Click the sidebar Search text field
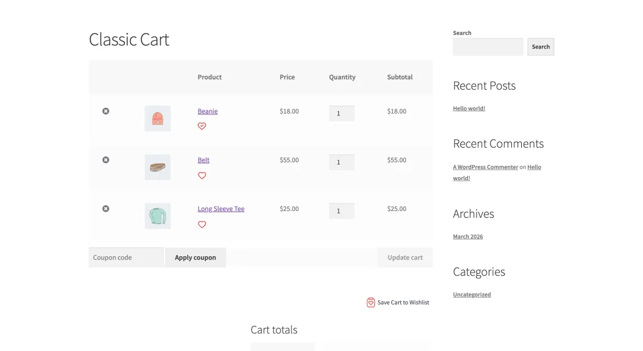 pos(488,46)
